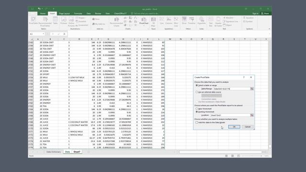This screenshot has width=306, height=172.
Task: Expand the Signature Line dropdown
Action: click(240, 21)
